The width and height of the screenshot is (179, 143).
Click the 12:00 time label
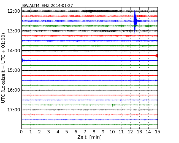(x=13, y=11)
